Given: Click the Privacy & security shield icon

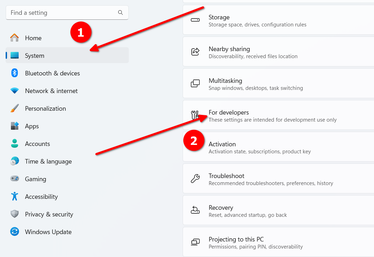Looking at the screenshot, I should pyautogui.click(x=14, y=214).
